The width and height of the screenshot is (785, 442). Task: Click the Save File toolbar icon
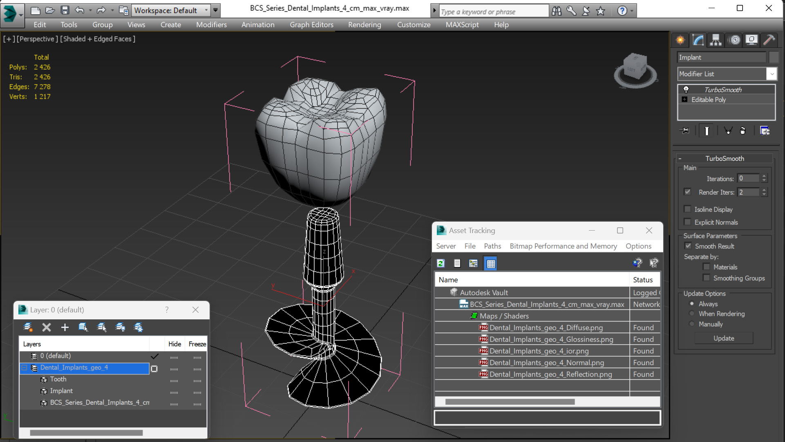click(65, 10)
